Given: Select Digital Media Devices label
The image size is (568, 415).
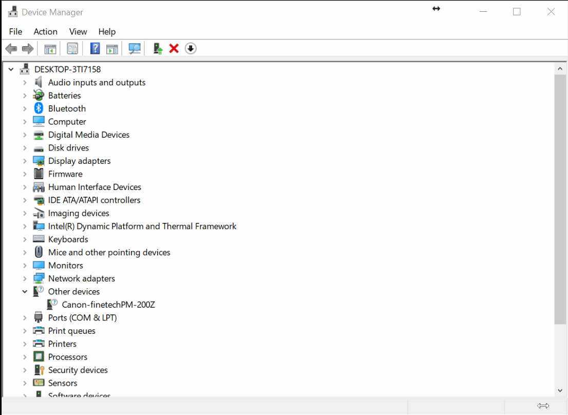Looking at the screenshot, I should click(89, 135).
